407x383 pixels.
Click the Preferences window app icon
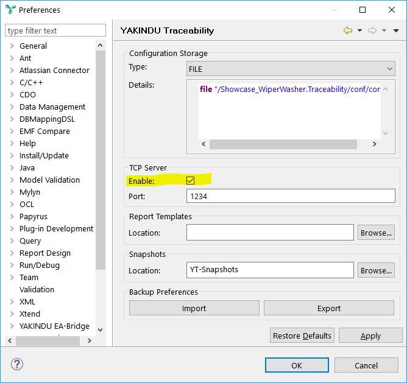click(10, 10)
